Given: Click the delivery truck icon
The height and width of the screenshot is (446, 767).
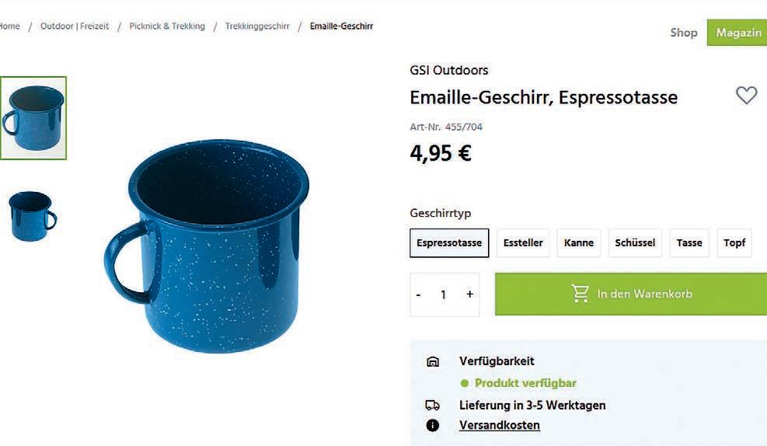Looking at the screenshot, I should [432, 405].
